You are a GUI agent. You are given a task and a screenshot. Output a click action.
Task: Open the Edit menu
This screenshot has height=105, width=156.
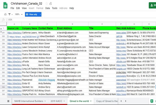[18, 8]
